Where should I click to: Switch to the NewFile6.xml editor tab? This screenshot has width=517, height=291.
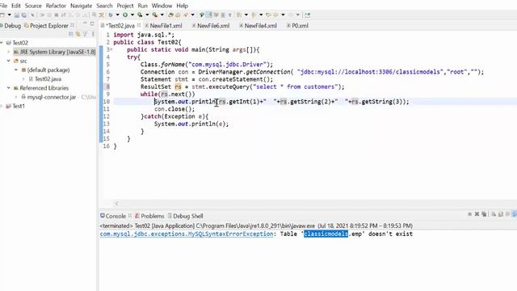213,25
